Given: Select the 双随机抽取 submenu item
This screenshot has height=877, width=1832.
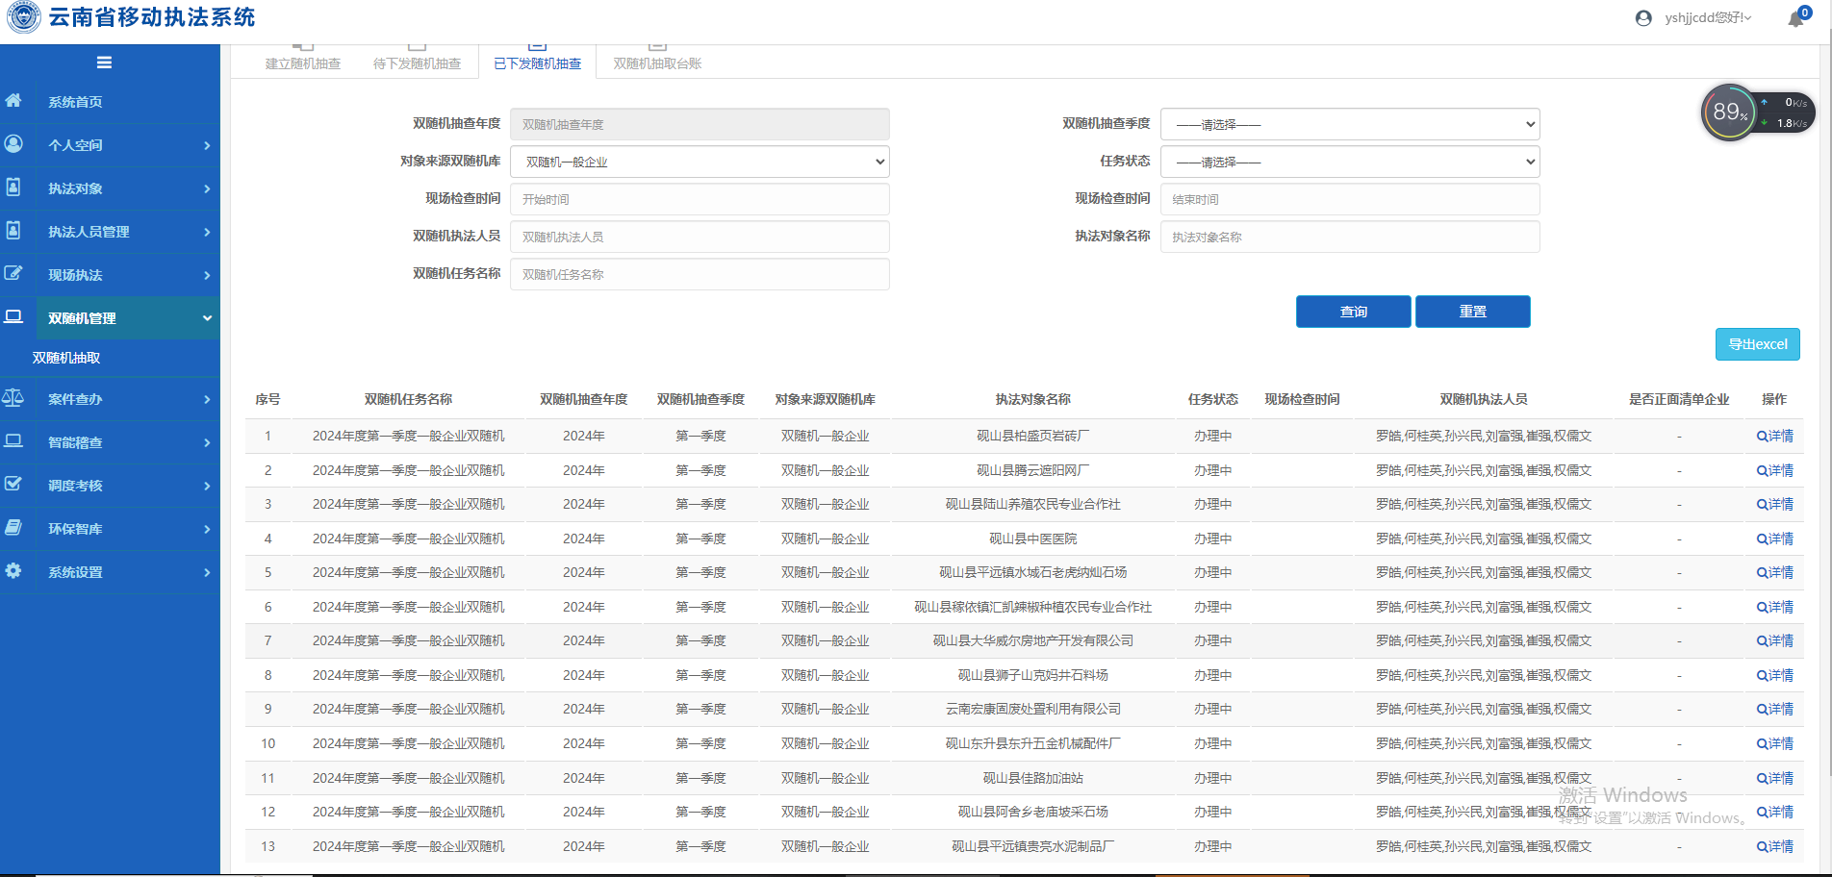Looking at the screenshot, I should (66, 358).
